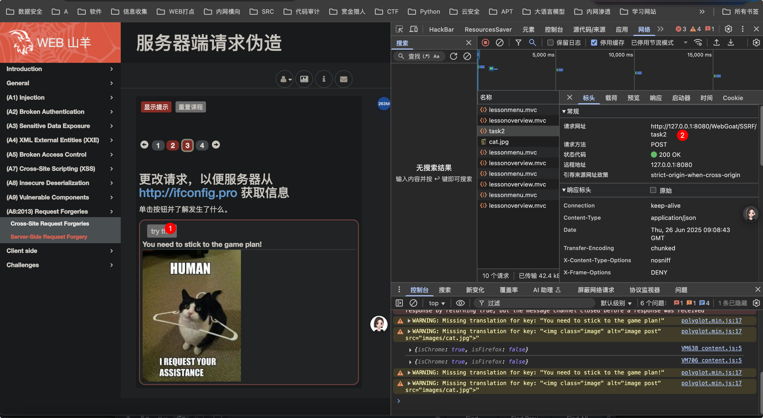Enable the 保留日志 checkbox
763x418 pixels.
click(x=550, y=43)
